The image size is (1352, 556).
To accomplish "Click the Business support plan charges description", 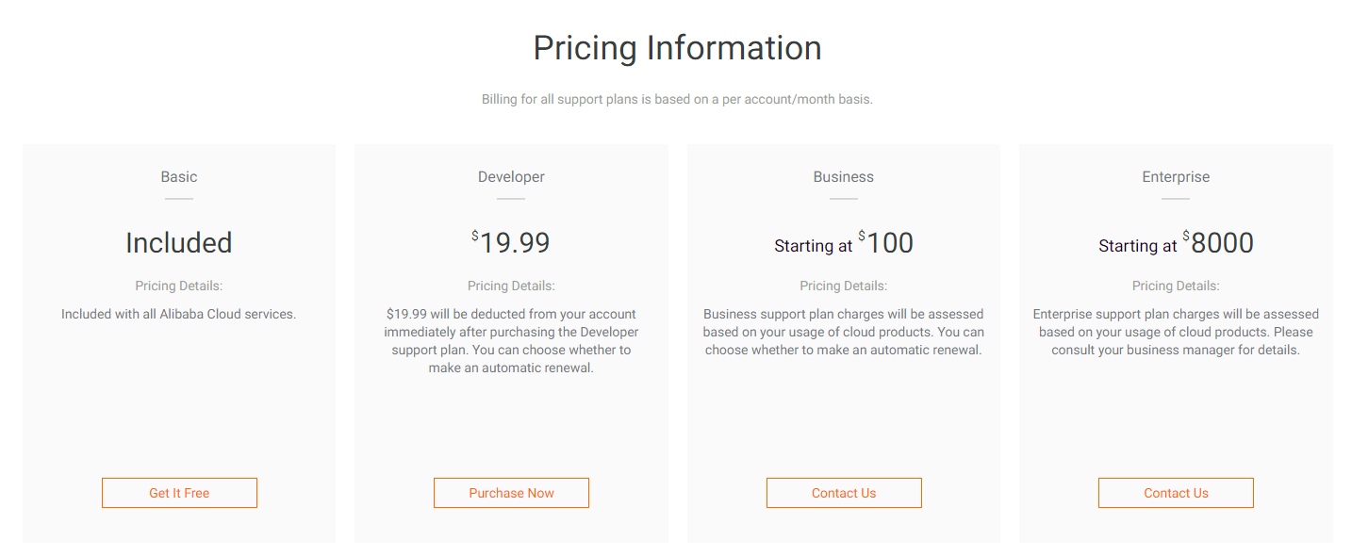I will point(844,332).
